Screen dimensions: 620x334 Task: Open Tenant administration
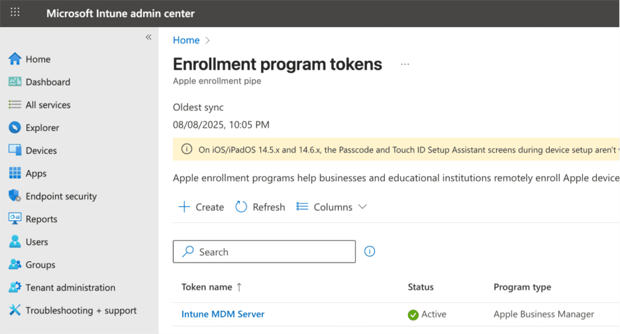pos(70,288)
